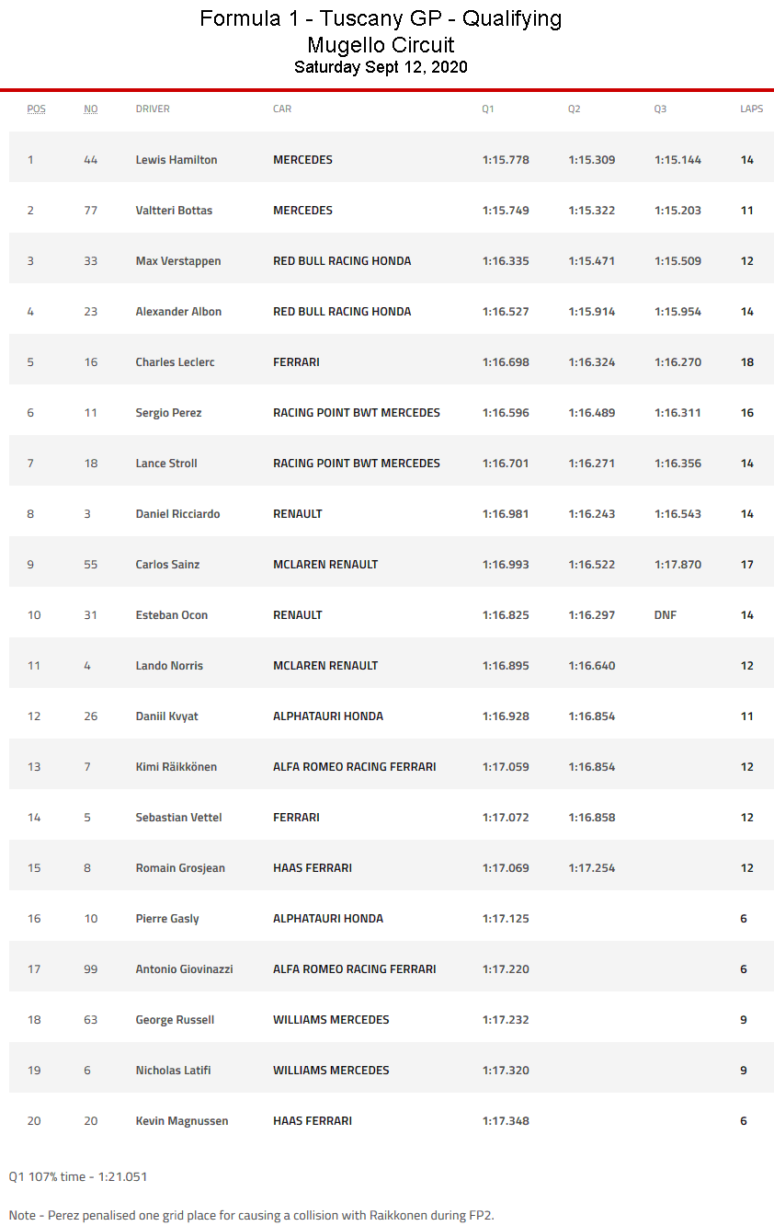Click the Q1 107% time text

(x=78, y=1176)
